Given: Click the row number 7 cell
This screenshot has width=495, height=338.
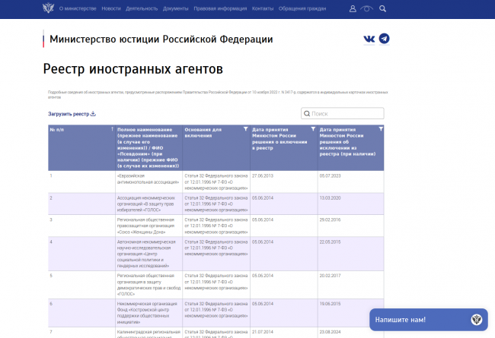Looking at the screenshot, I should (x=81, y=333).
